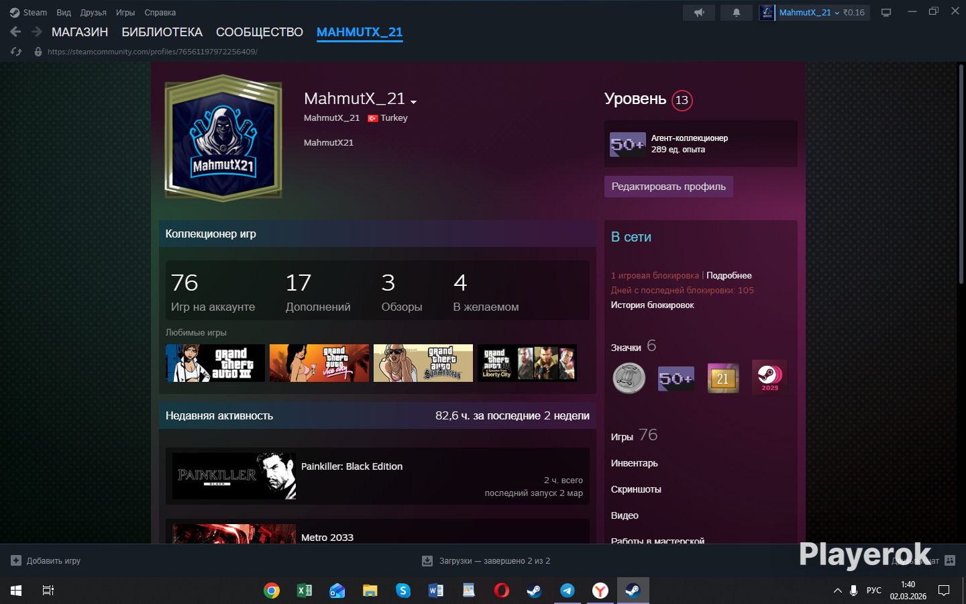Viewport: 966px width, 604px height.
Task: Open the Windows notification center icon
Action: (944, 591)
